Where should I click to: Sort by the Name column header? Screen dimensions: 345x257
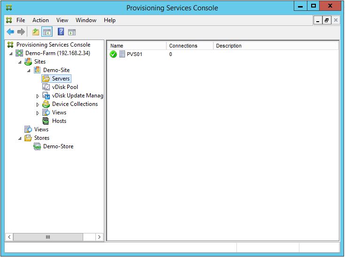coord(137,46)
